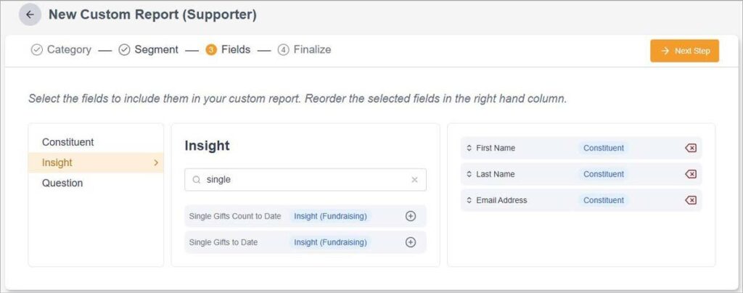The width and height of the screenshot is (743, 293).
Task: Add Single Gifts Count to Date field
Action: pos(411,216)
